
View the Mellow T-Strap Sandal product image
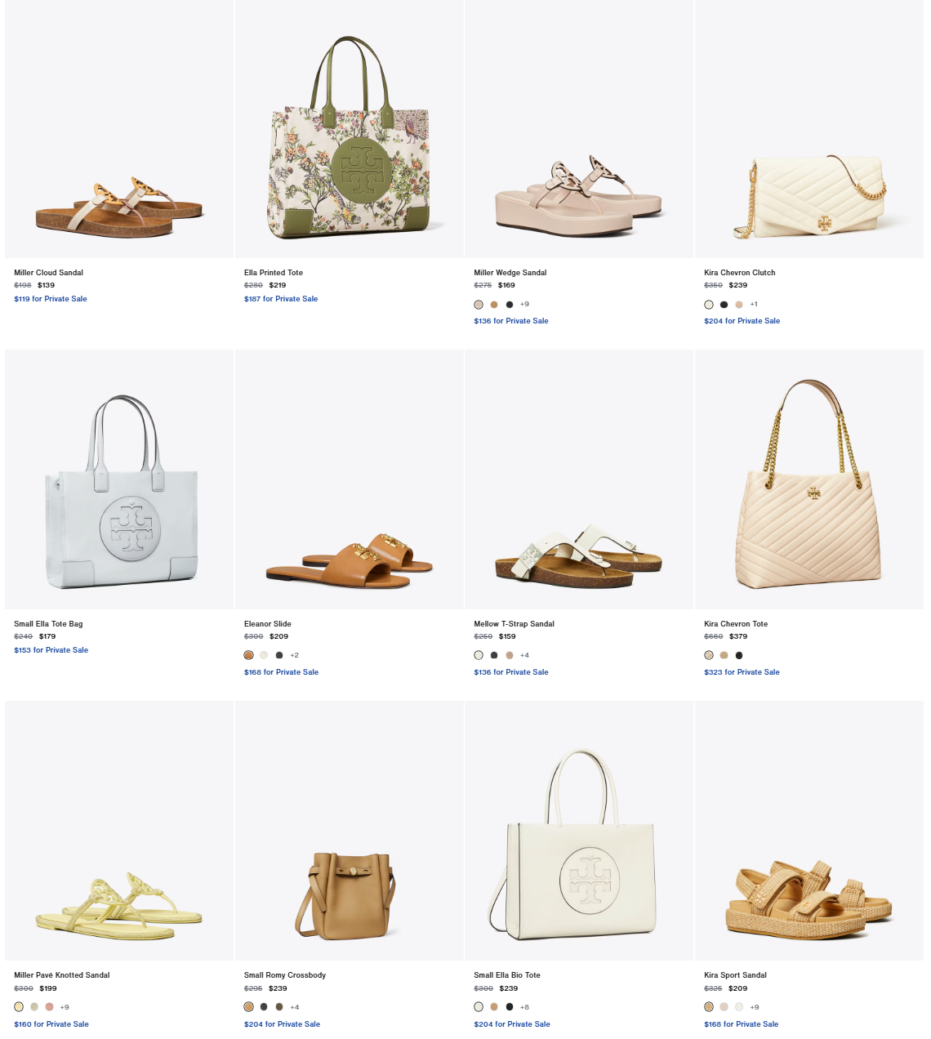tap(579, 479)
